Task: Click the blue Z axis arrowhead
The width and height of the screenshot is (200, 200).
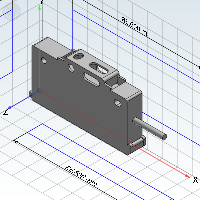Action: pos(9,108)
